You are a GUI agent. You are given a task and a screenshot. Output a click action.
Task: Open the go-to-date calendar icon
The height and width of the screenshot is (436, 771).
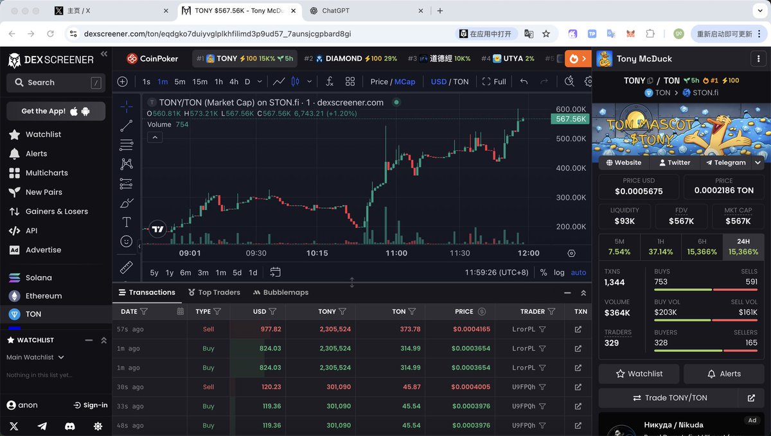pos(276,272)
